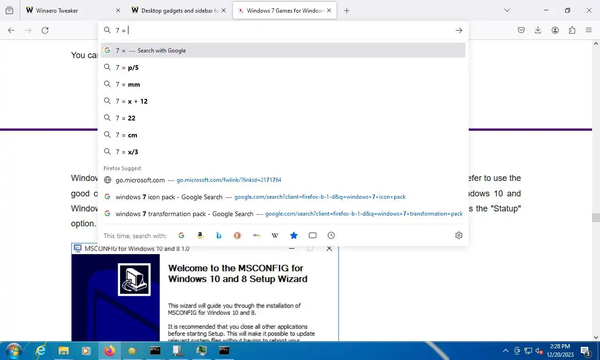This screenshot has width=600, height=360.
Task: Search open tabs using the tabs icon
Action: coord(313,235)
